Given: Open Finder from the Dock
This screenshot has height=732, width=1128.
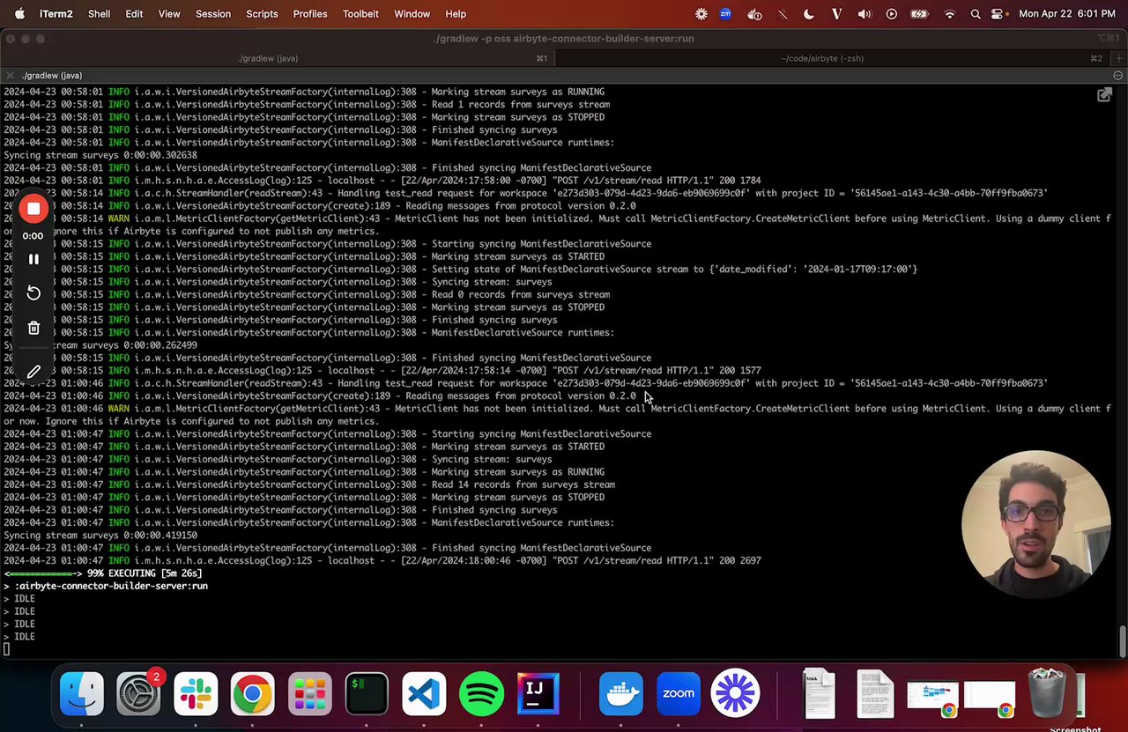Looking at the screenshot, I should pos(82,694).
